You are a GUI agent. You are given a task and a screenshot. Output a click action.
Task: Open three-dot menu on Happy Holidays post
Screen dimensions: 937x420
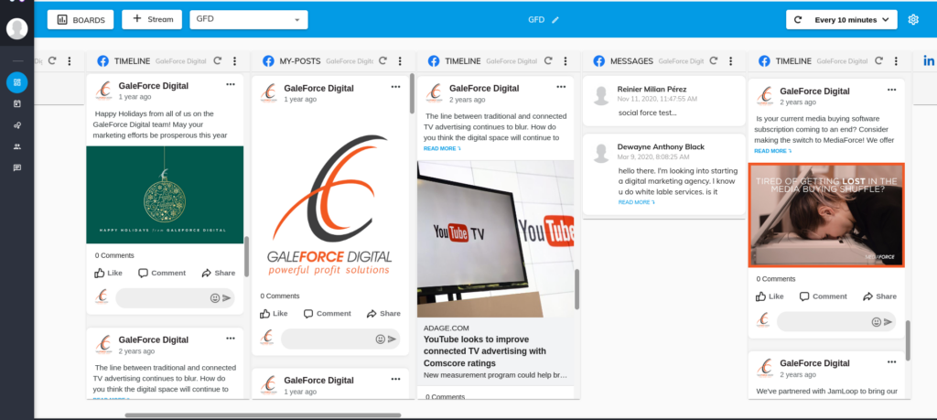point(231,85)
